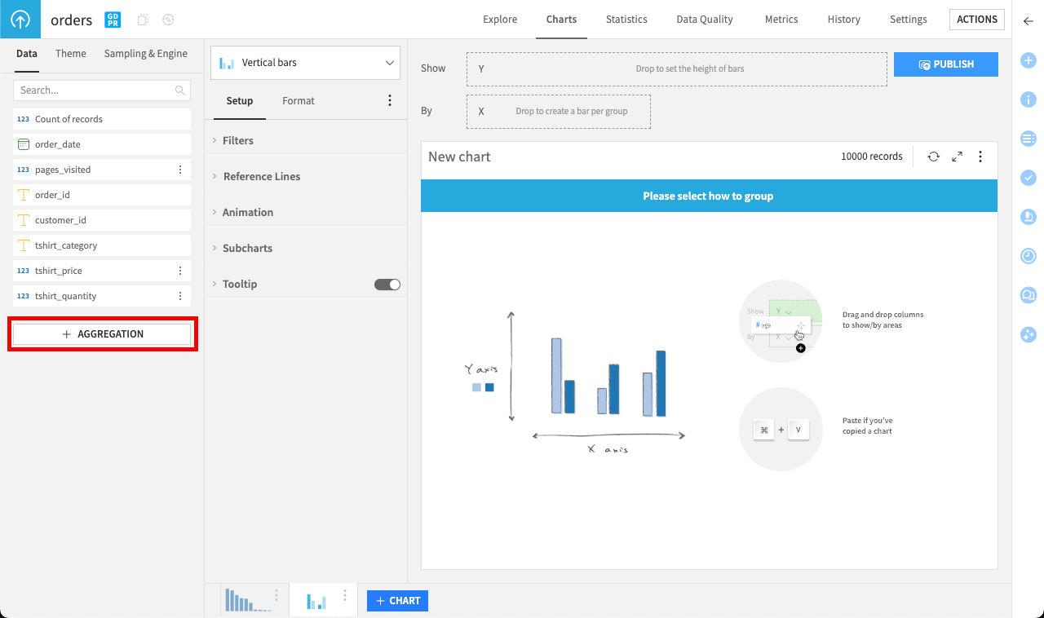This screenshot has height=618, width=1044.
Task: Open the Format tab
Action: pyautogui.click(x=298, y=101)
